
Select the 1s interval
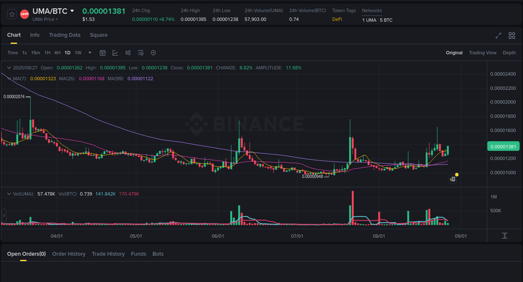[x=25, y=53]
